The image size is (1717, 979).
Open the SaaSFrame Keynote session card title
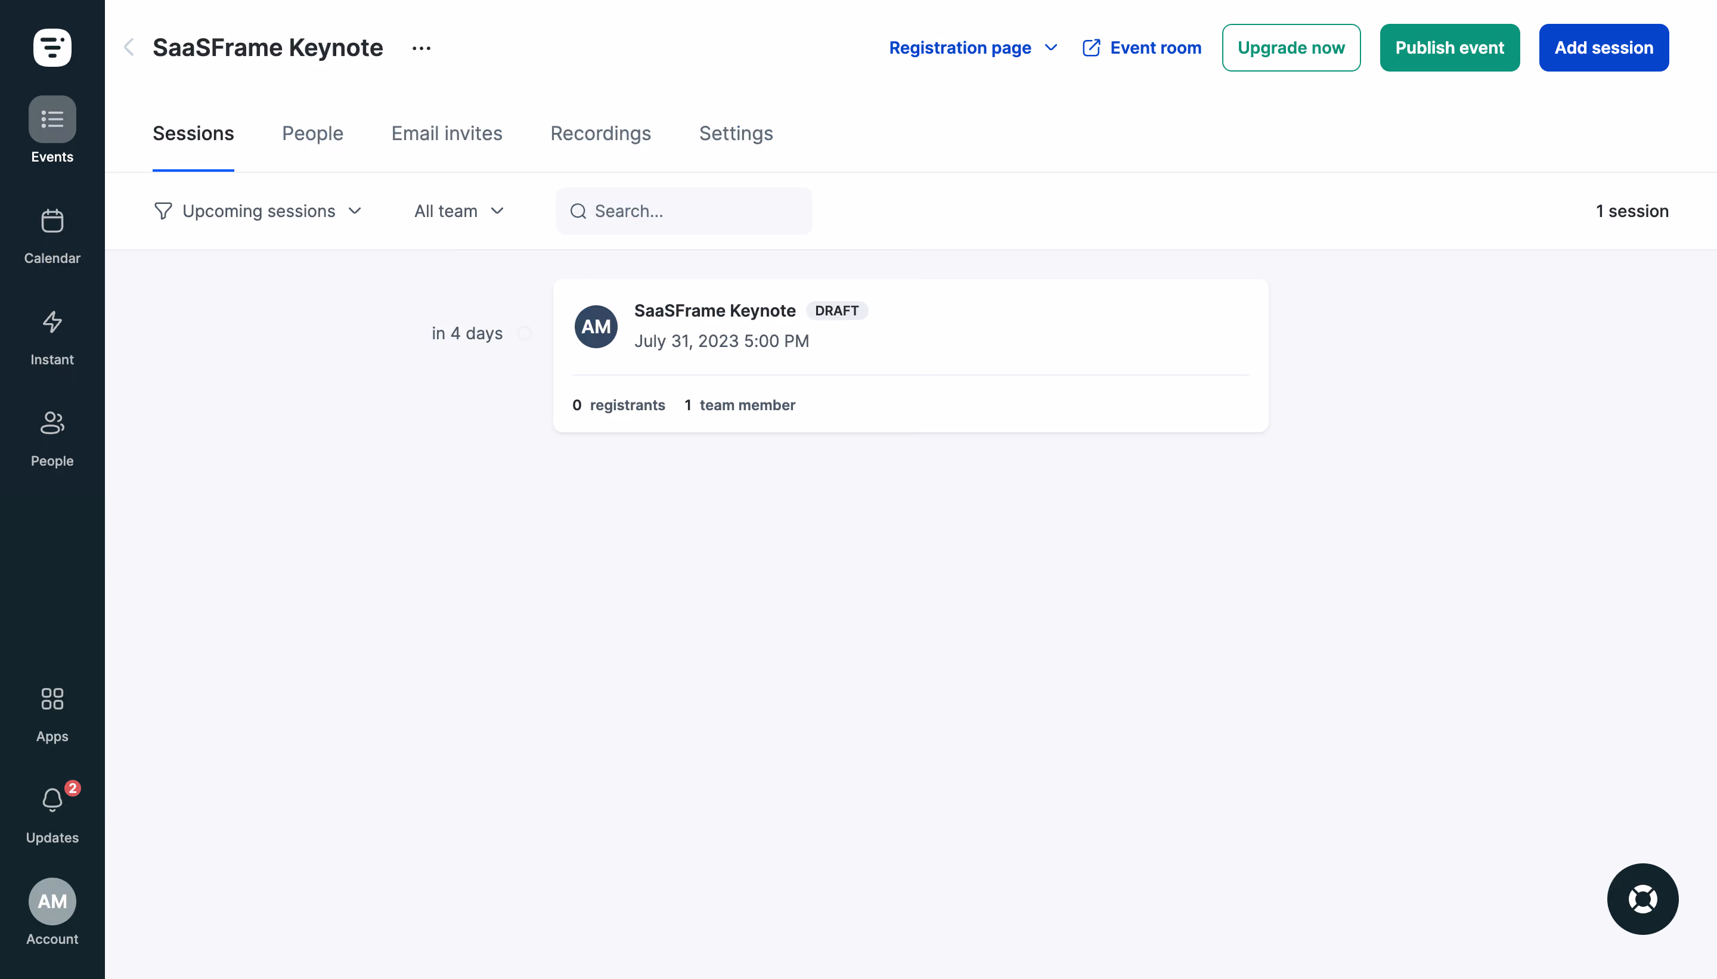click(715, 311)
